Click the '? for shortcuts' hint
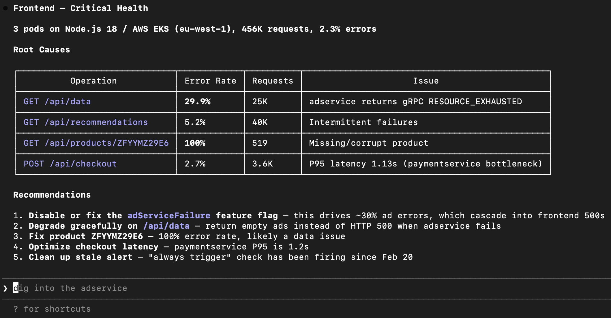Screen dimensions: 611x318 point(52,309)
